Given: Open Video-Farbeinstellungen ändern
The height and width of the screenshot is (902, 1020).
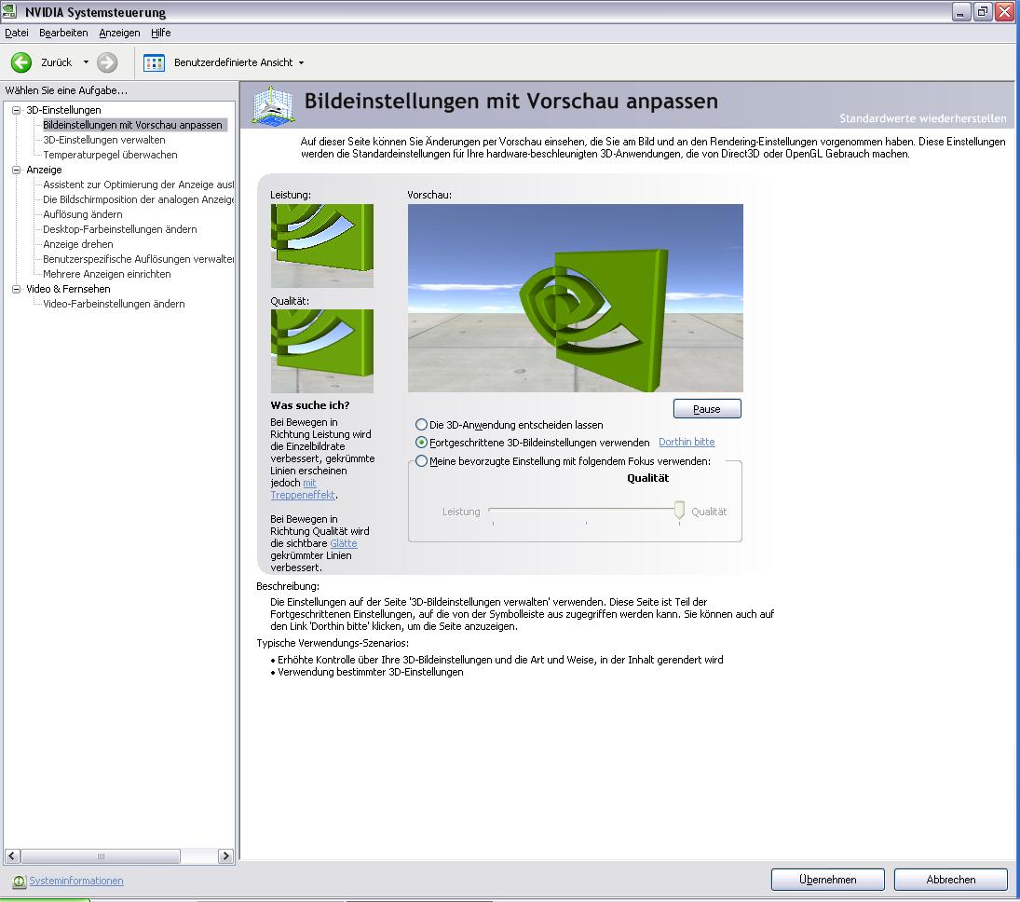Looking at the screenshot, I should click(x=114, y=304).
